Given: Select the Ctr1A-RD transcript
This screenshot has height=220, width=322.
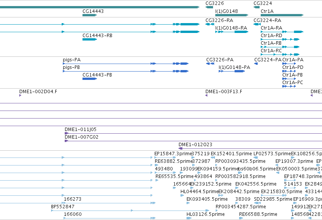Looking at the screenshot, I should (x=280, y=39).
